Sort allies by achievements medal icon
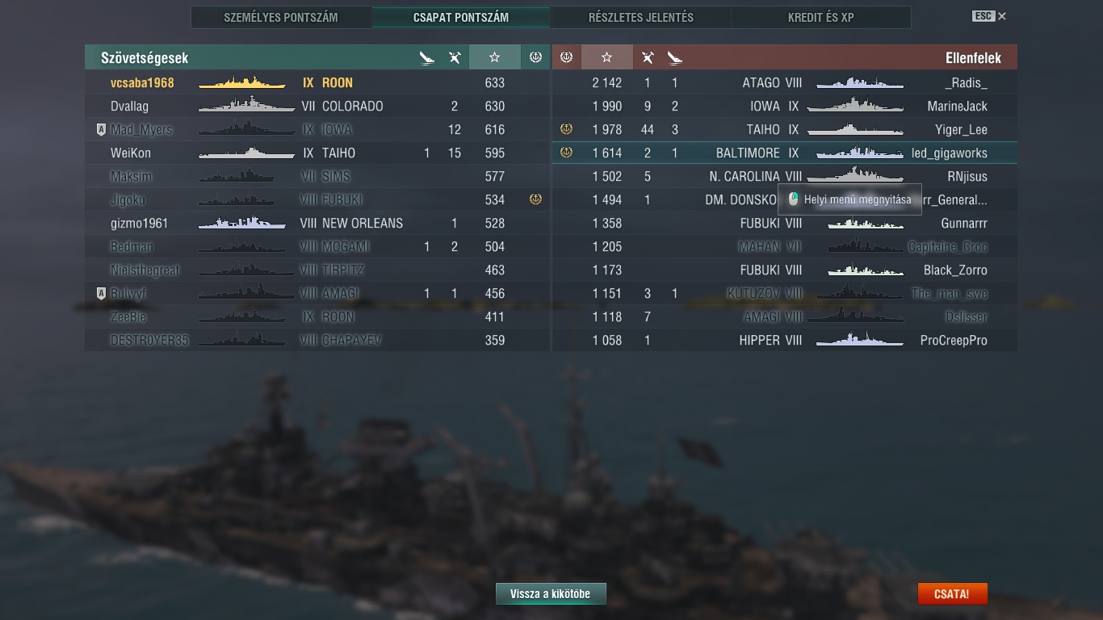 click(535, 57)
